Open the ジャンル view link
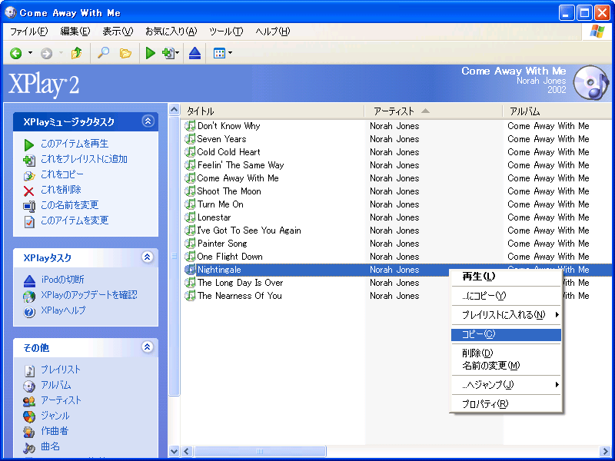Image resolution: width=615 pixels, height=461 pixels. click(55, 416)
